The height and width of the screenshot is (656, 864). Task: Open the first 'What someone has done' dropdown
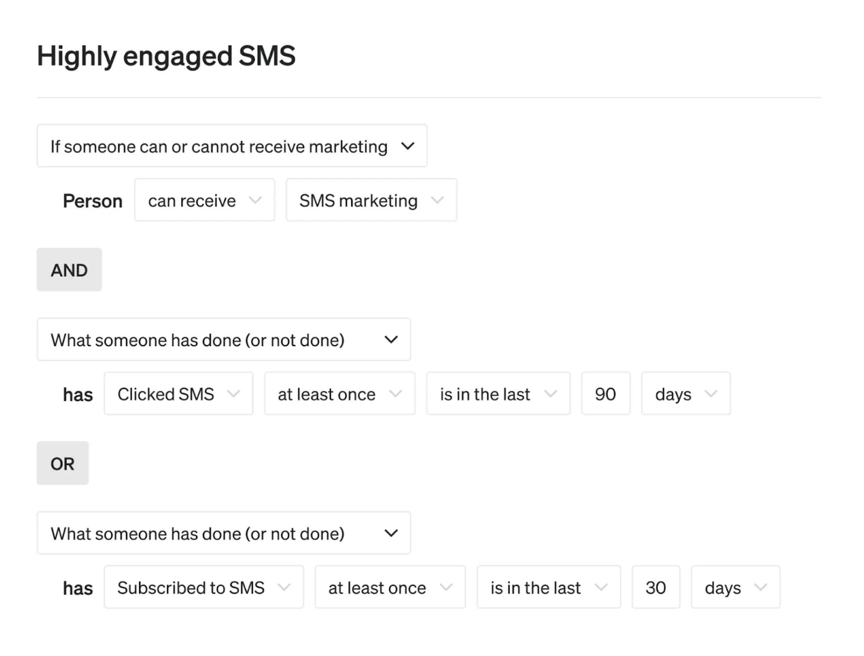(223, 340)
